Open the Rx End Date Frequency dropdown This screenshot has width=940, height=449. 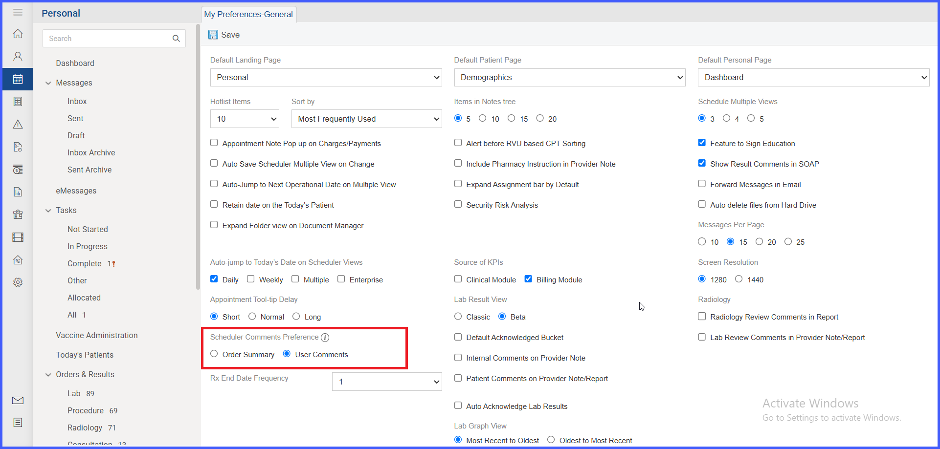pos(387,382)
